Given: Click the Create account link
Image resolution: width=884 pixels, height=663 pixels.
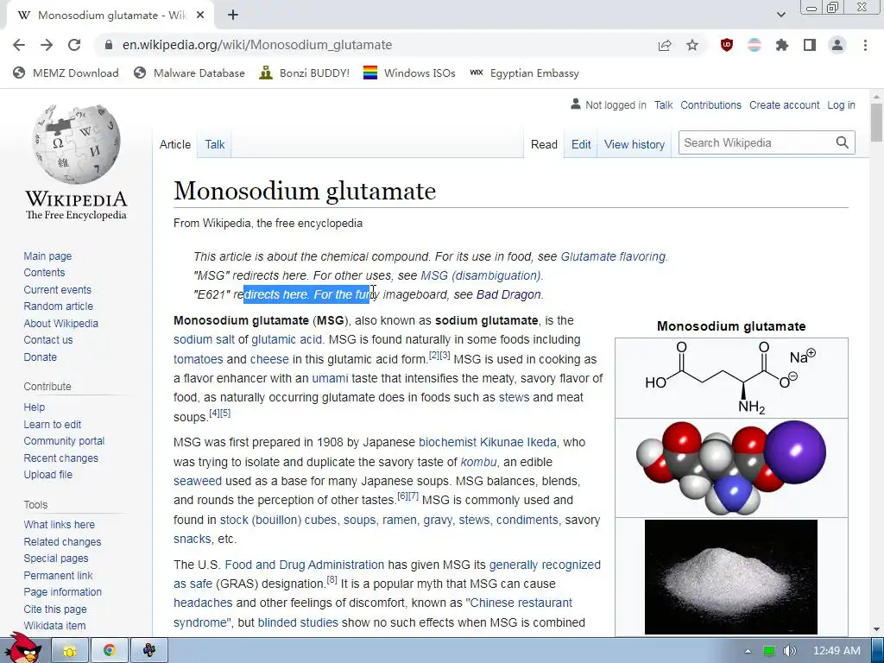Looking at the screenshot, I should (784, 104).
